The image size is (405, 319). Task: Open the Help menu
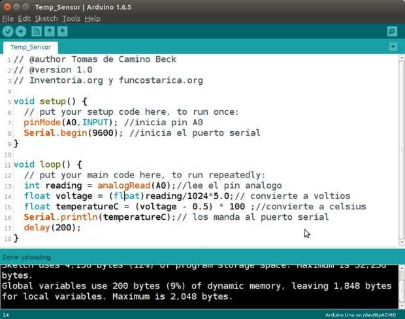click(x=92, y=18)
